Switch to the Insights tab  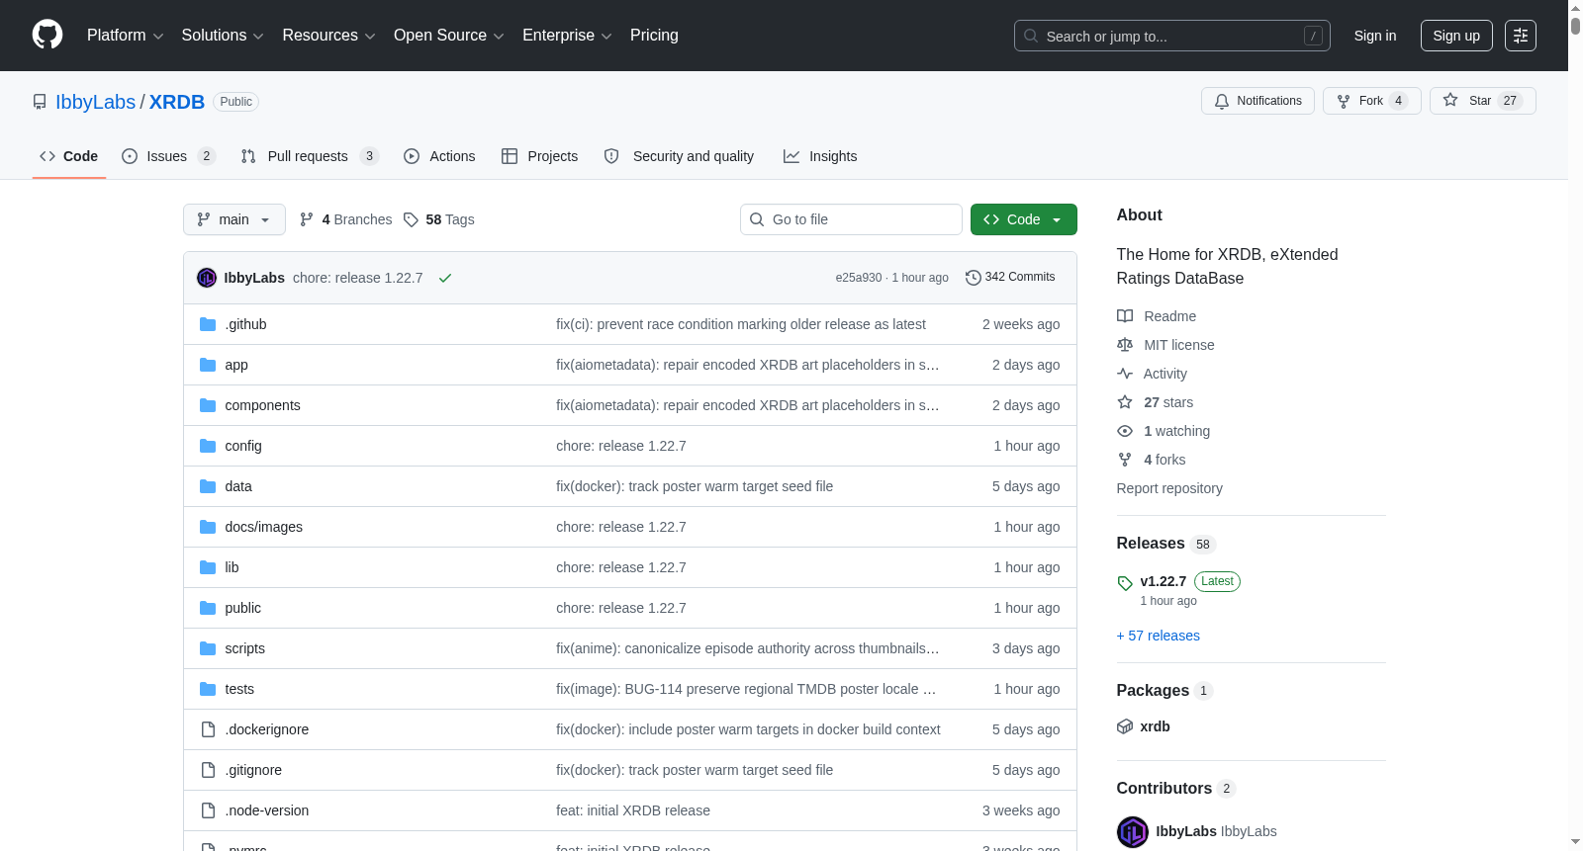820,156
